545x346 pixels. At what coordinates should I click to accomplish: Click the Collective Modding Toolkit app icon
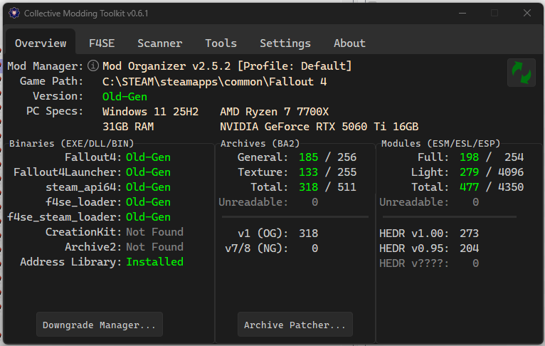[14, 14]
